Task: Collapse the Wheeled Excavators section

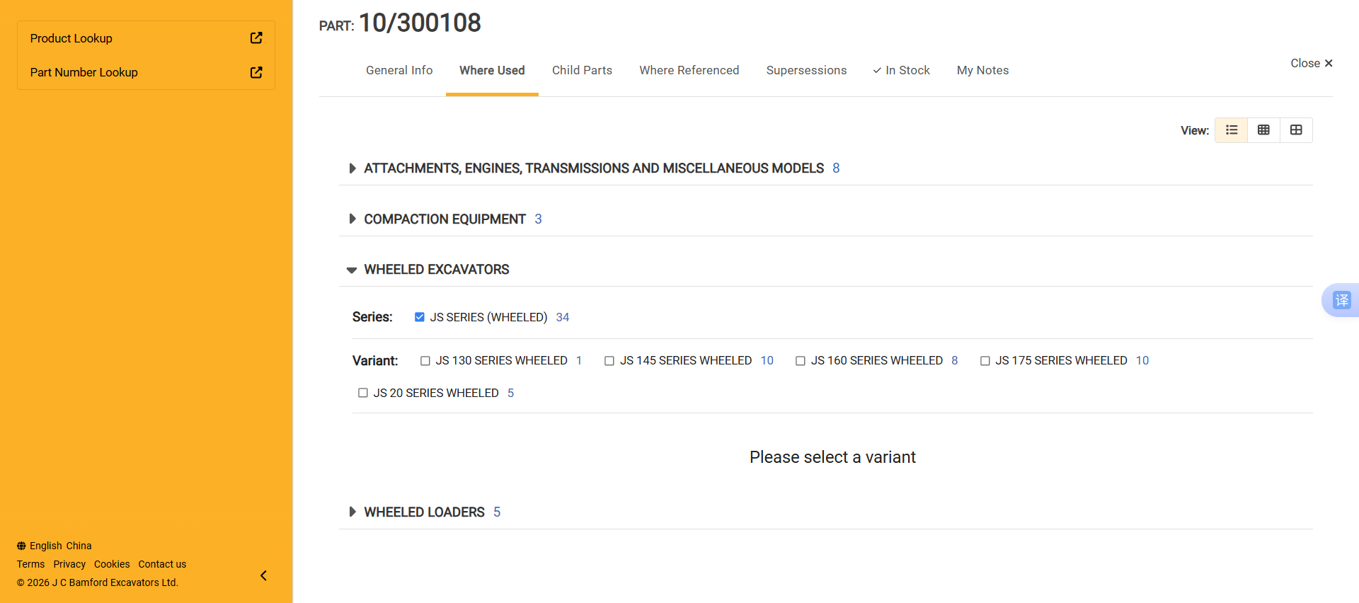Action: point(352,270)
